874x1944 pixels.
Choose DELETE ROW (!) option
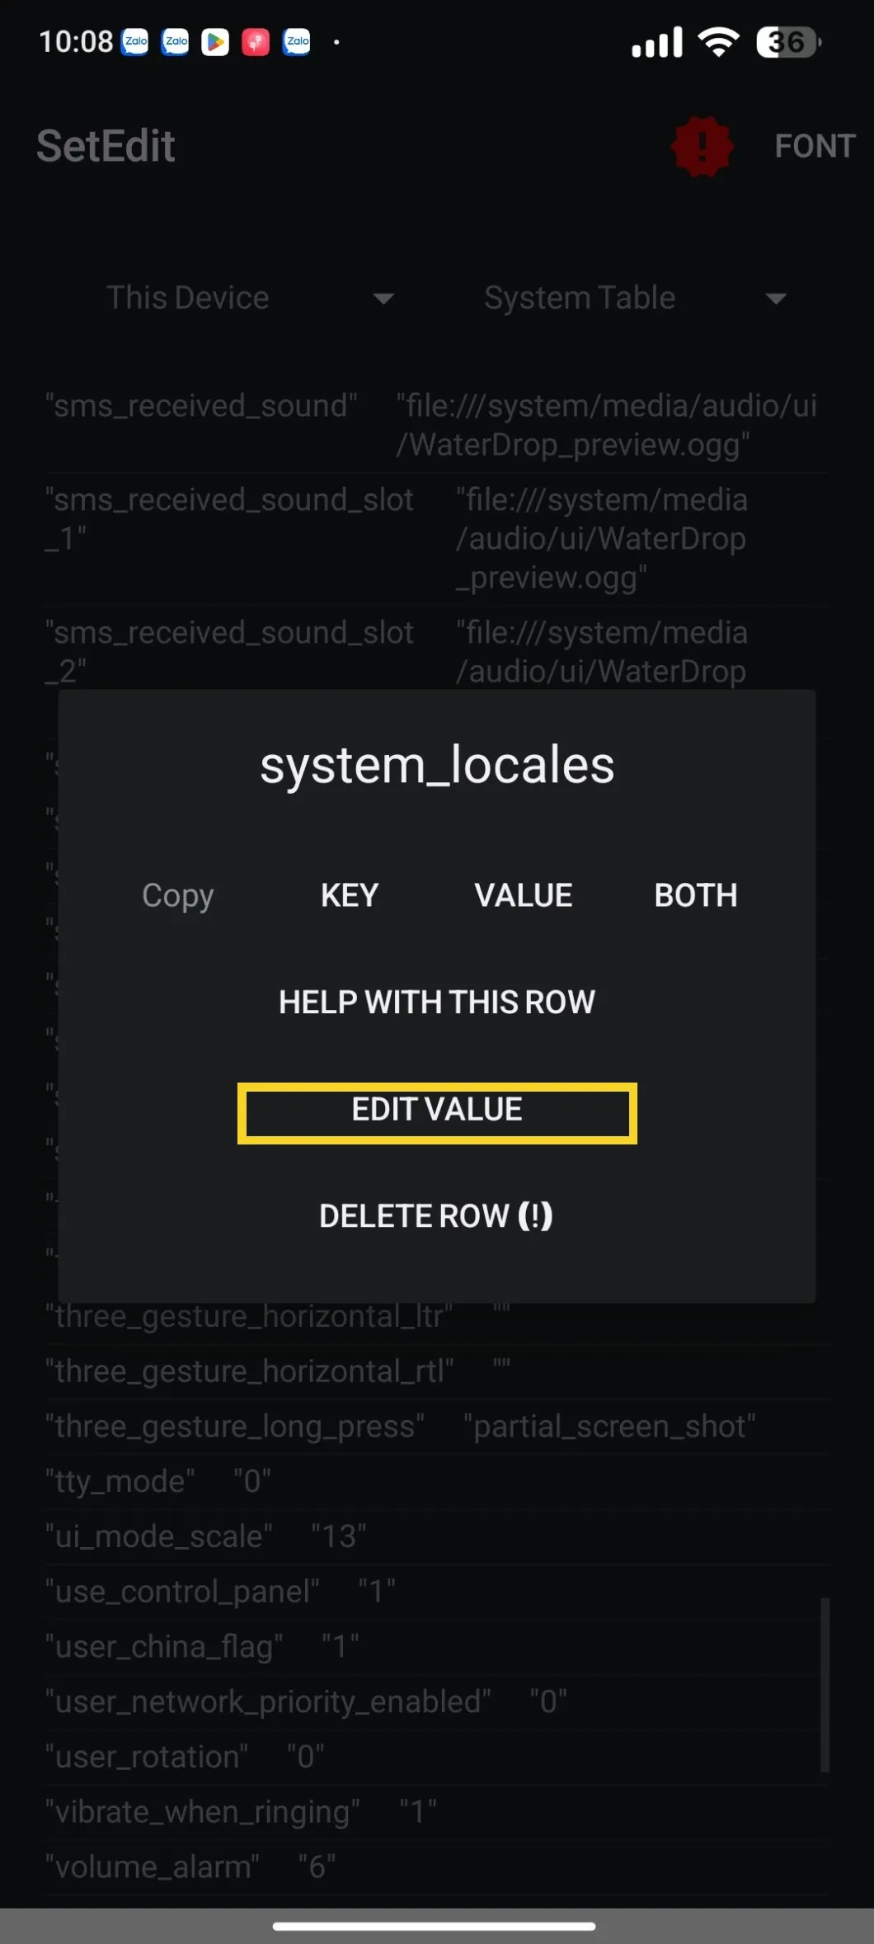[436, 1215]
